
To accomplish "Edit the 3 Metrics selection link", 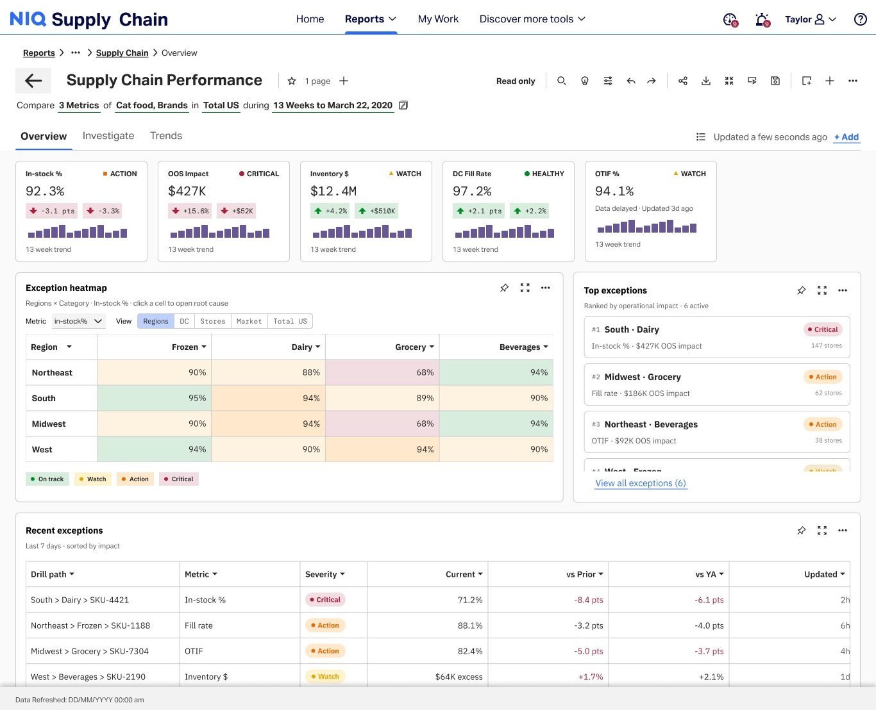I will [x=79, y=105].
